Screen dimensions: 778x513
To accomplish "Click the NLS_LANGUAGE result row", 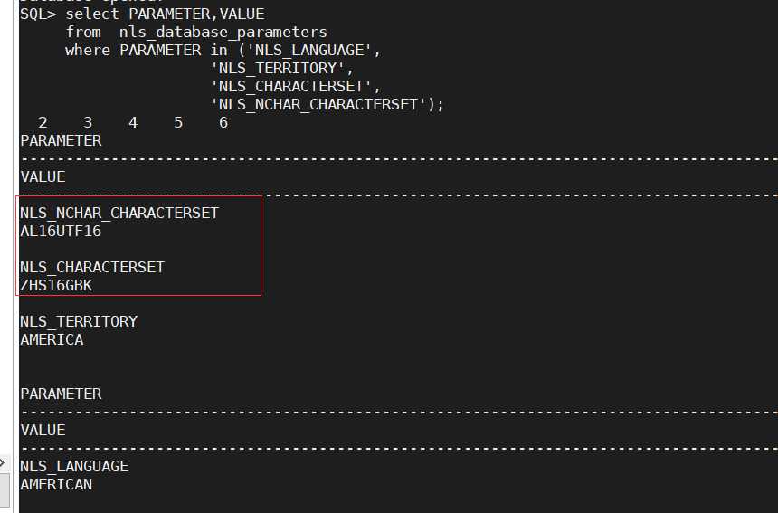I will [74, 466].
